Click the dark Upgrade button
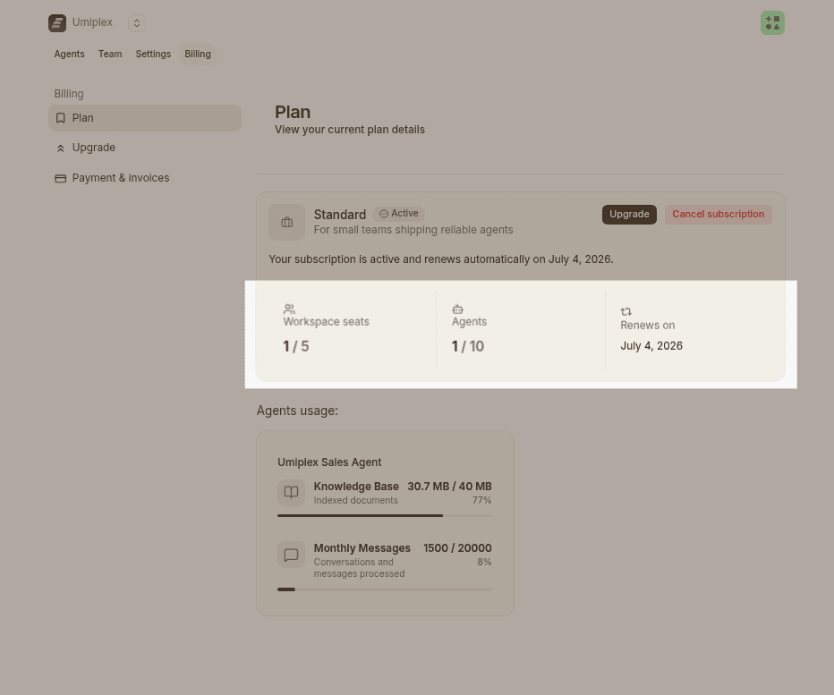The height and width of the screenshot is (695, 834). pos(629,215)
